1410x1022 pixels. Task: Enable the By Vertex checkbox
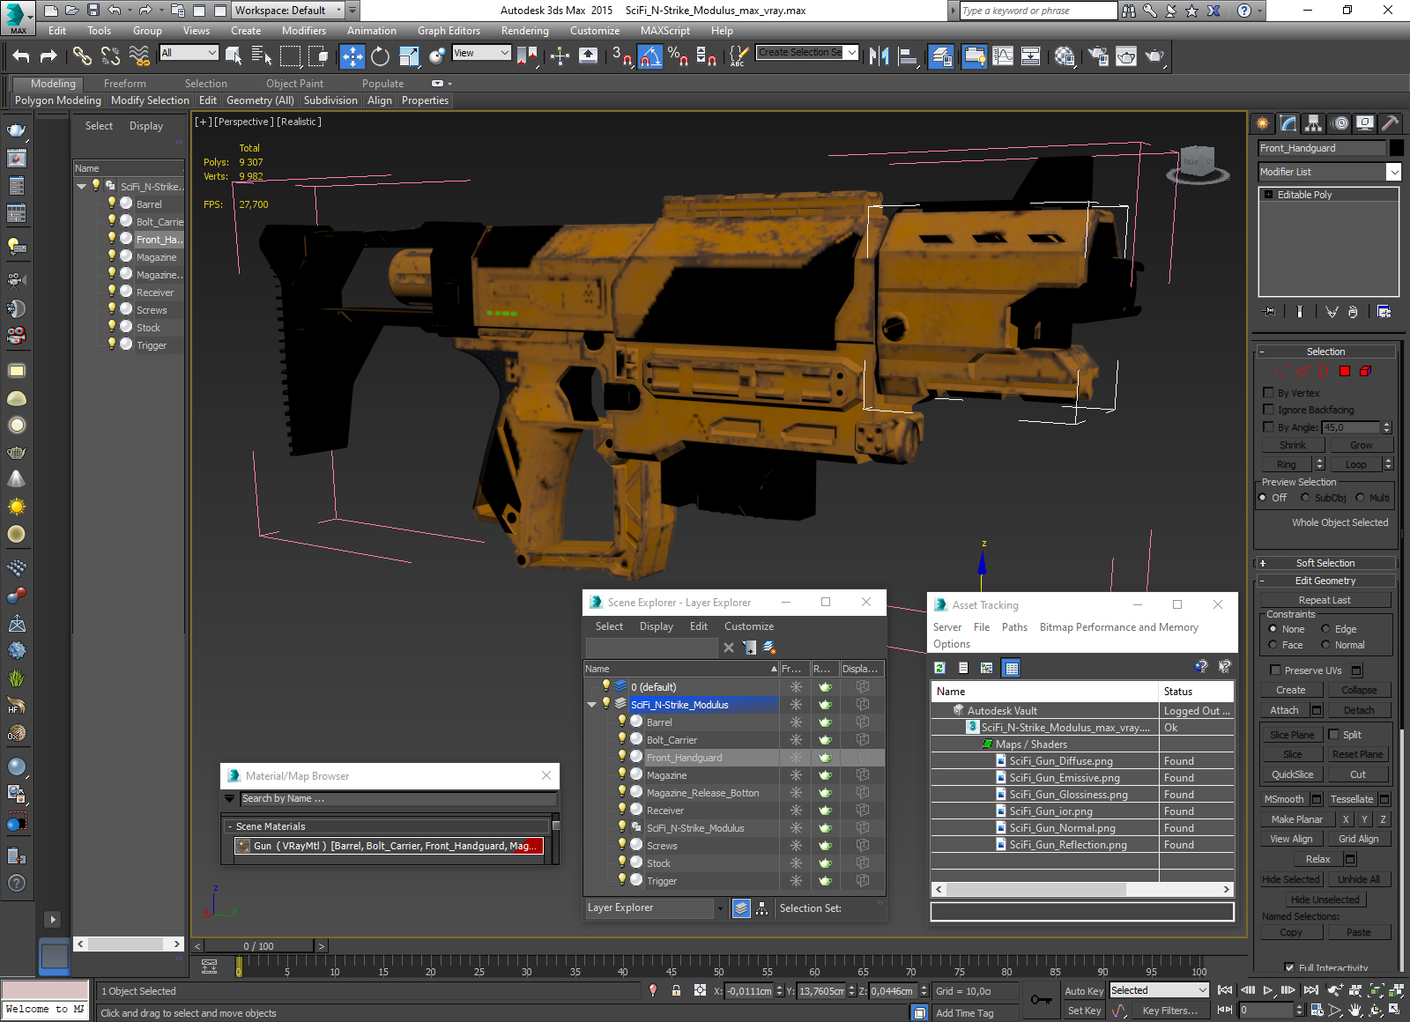pos(1268,393)
